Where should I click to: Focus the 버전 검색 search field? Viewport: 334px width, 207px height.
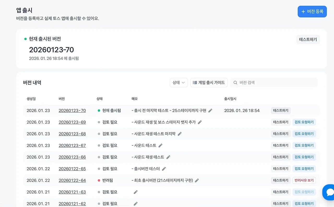pyautogui.click(x=274, y=83)
